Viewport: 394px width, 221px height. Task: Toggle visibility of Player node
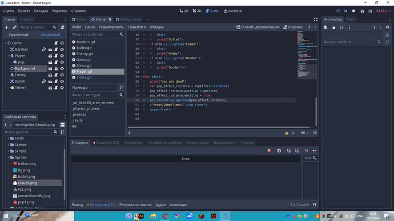tap(62, 56)
